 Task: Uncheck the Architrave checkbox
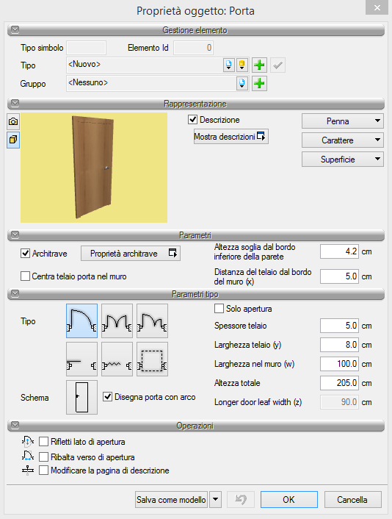pyautogui.click(x=26, y=254)
